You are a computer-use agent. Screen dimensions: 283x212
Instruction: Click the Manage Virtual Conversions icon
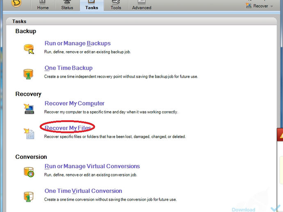pos(29,172)
